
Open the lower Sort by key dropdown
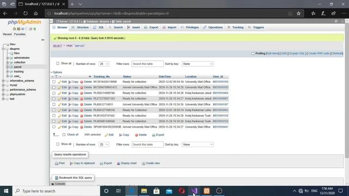click(x=197, y=144)
